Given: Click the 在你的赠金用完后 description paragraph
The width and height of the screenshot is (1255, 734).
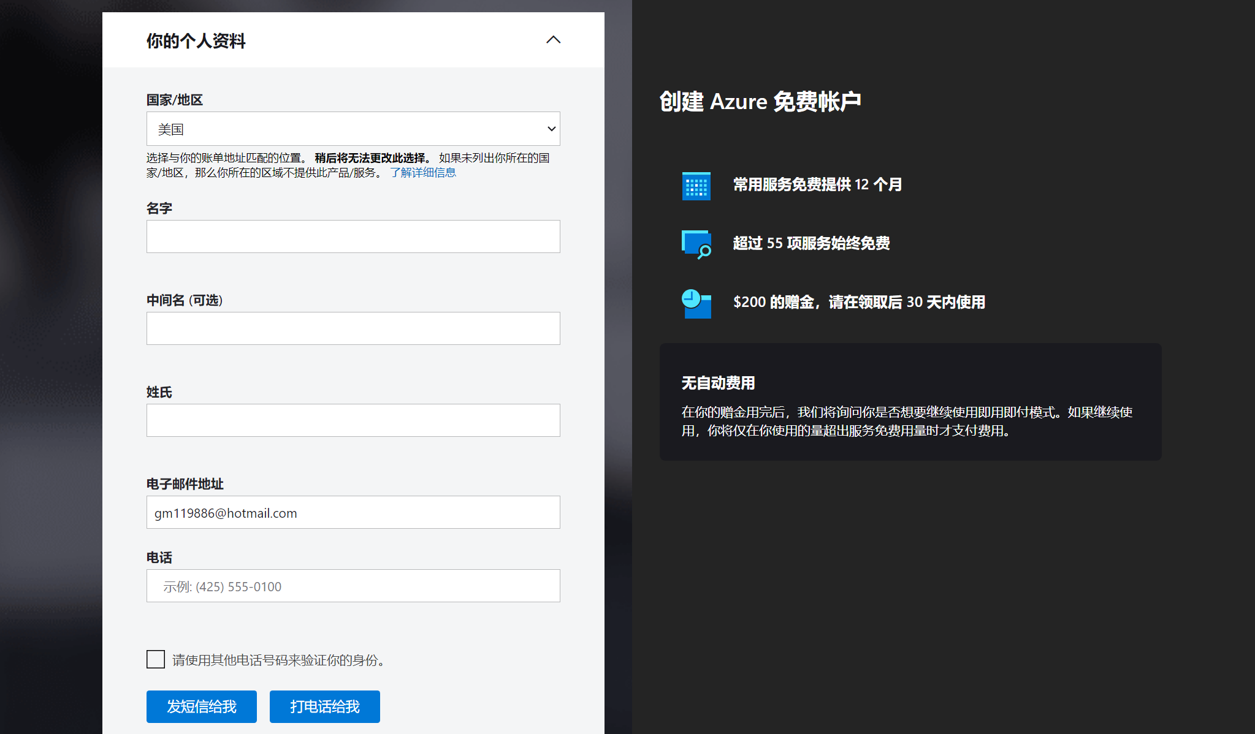Looking at the screenshot, I should click(907, 422).
